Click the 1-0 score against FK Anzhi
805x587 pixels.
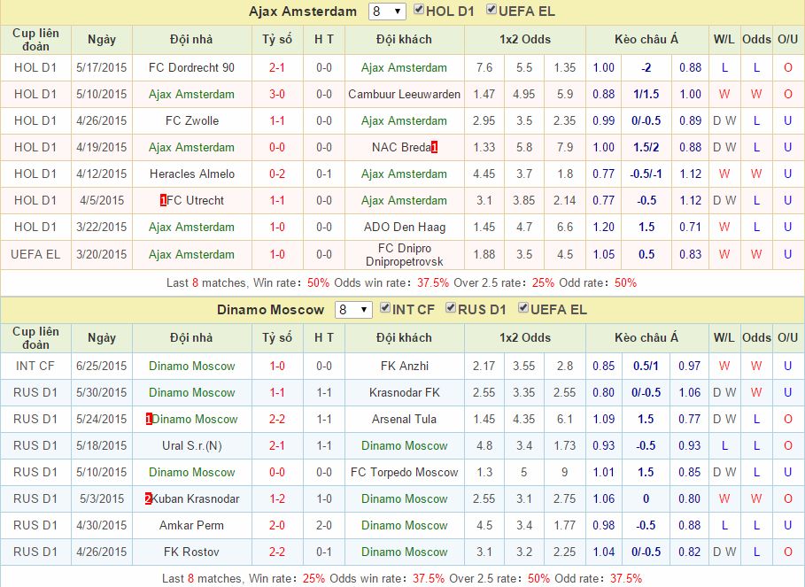276,367
